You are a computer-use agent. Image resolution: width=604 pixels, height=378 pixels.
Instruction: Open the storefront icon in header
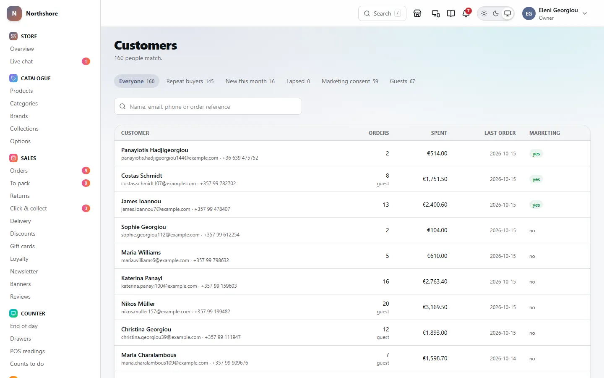pyautogui.click(x=417, y=13)
